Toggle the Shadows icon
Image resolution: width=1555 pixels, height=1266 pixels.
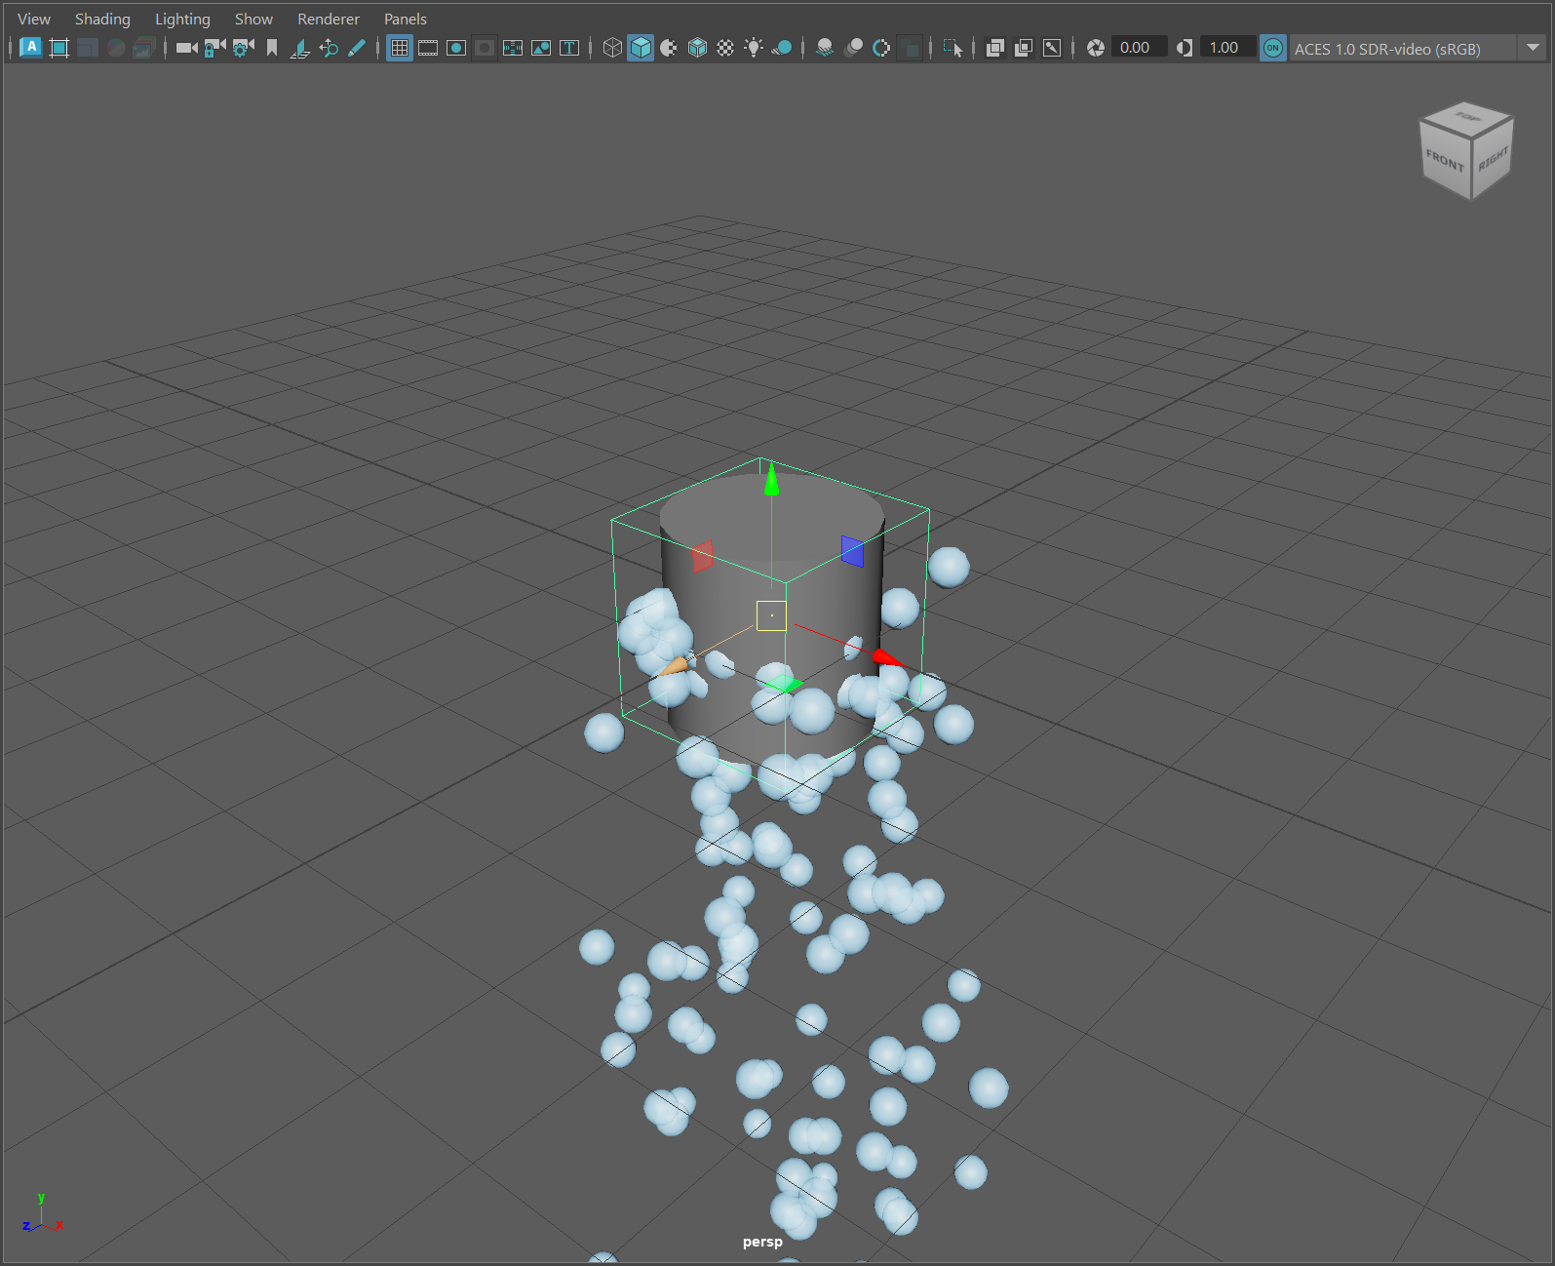point(782,48)
